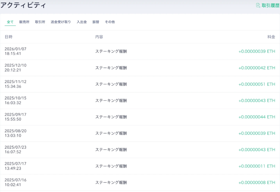The image size is (280, 192).
Task: Click ステーキング報酬 in the 2025/07/17 row
Action: click(x=111, y=166)
